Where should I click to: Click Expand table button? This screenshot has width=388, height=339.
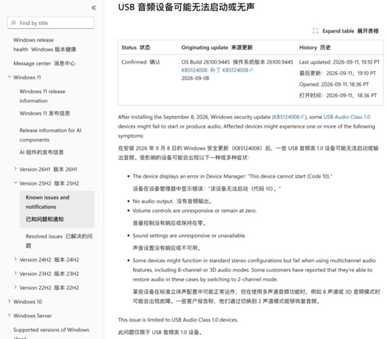click(x=346, y=31)
